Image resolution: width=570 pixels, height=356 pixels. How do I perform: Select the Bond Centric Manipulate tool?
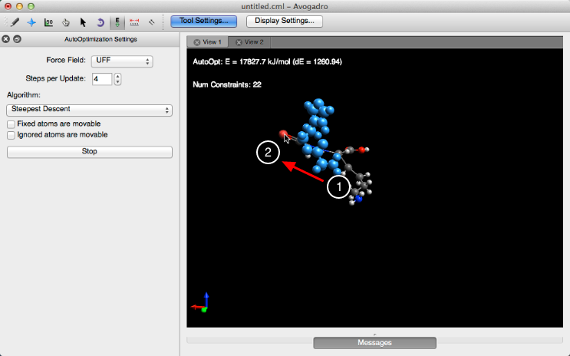49,22
